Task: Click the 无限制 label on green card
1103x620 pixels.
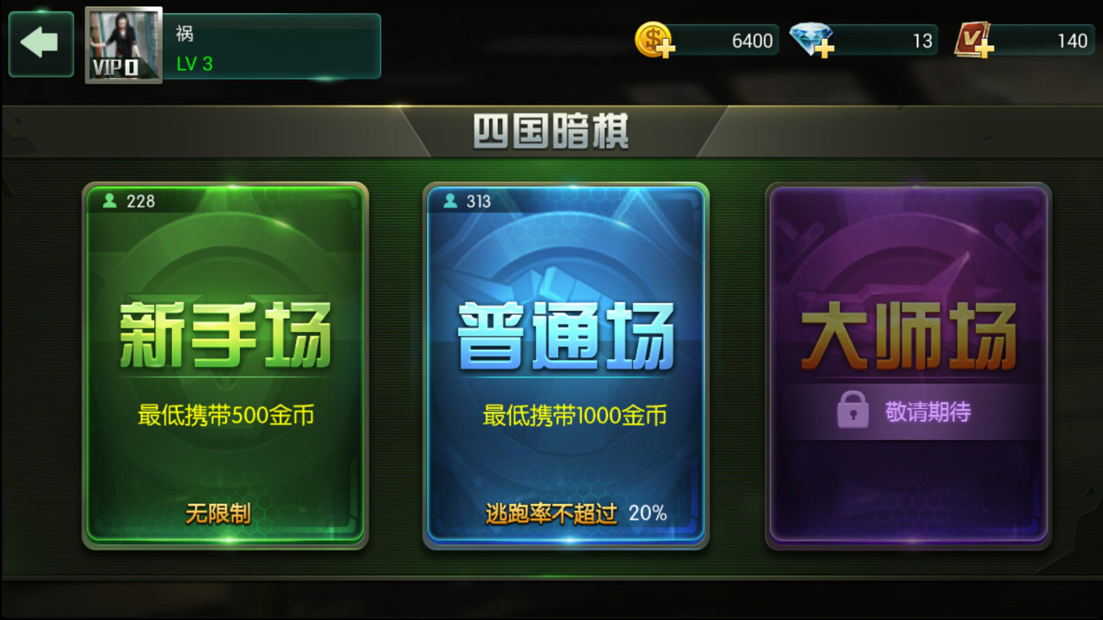Action: 218,513
